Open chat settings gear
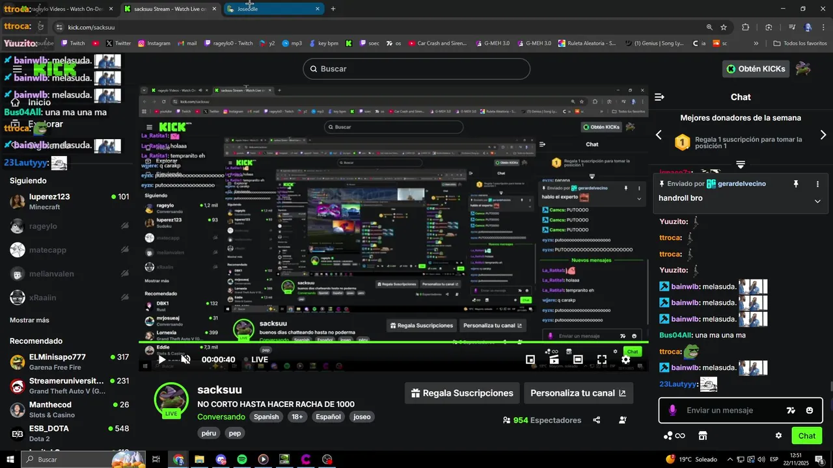 tap(778, 435)
